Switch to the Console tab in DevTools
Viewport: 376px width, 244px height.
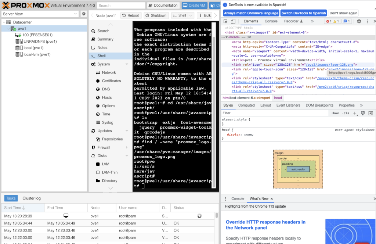[x=271, y=21]
